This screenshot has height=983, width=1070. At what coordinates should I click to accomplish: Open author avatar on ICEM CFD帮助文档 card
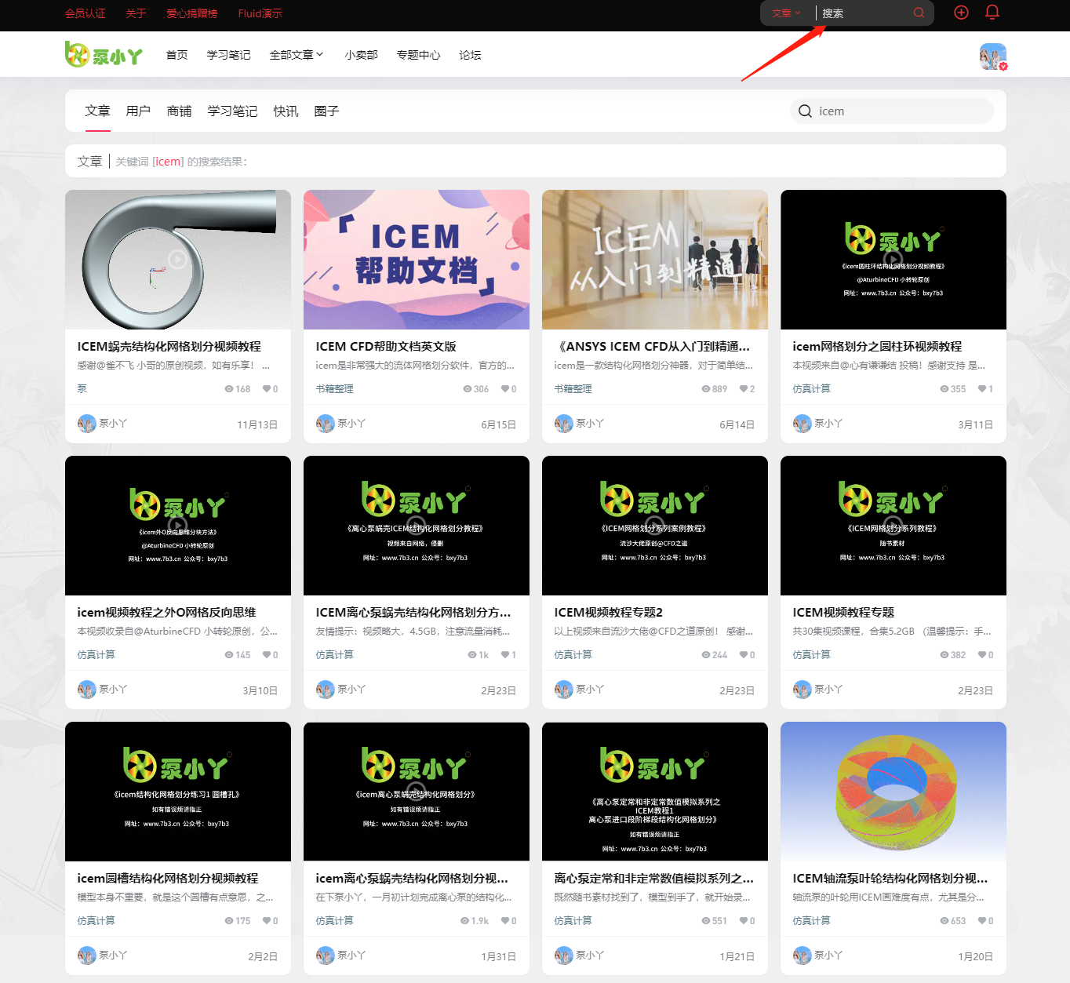pos(326,423)
